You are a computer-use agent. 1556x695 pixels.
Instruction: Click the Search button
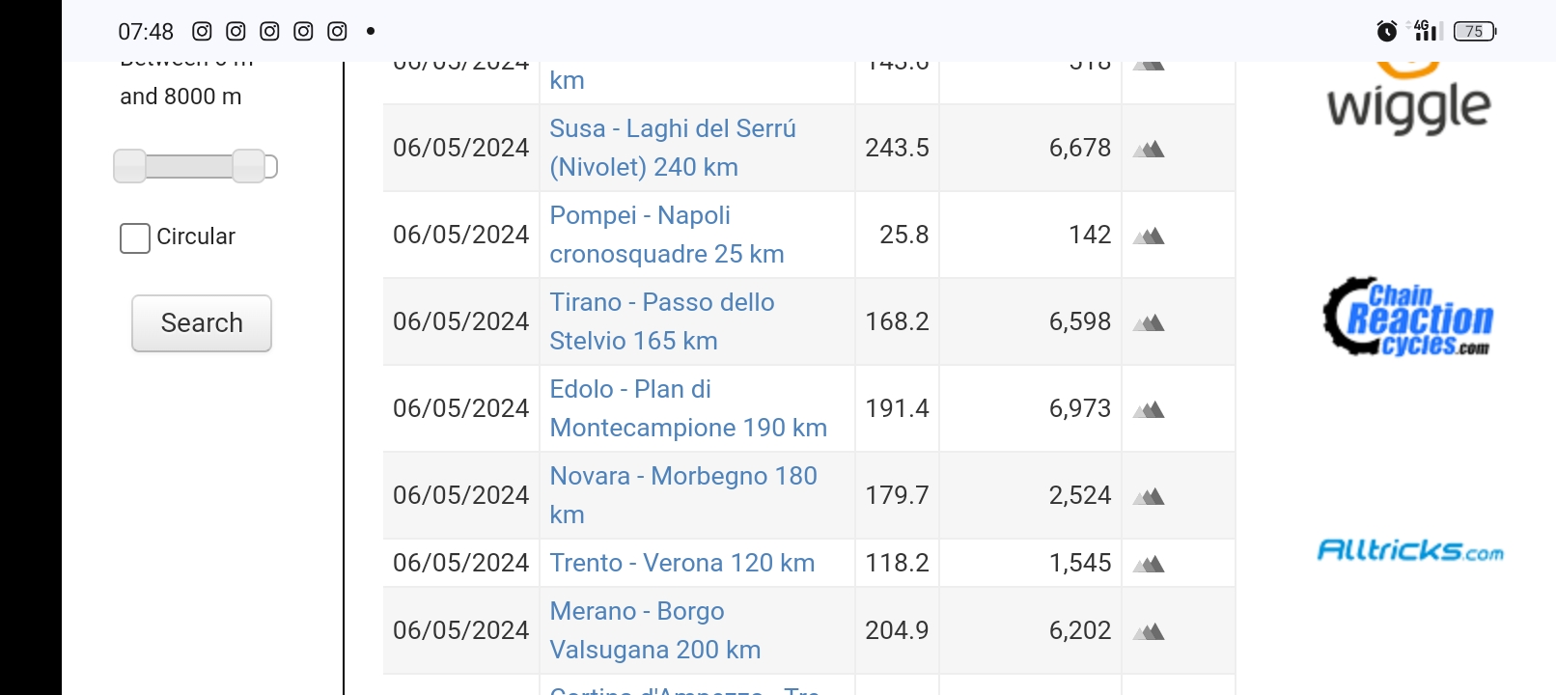coord(202,323)
